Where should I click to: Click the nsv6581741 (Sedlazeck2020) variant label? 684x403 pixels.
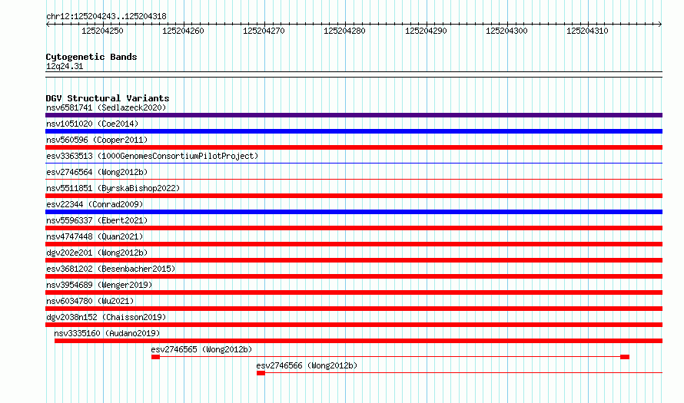[106, 107]
